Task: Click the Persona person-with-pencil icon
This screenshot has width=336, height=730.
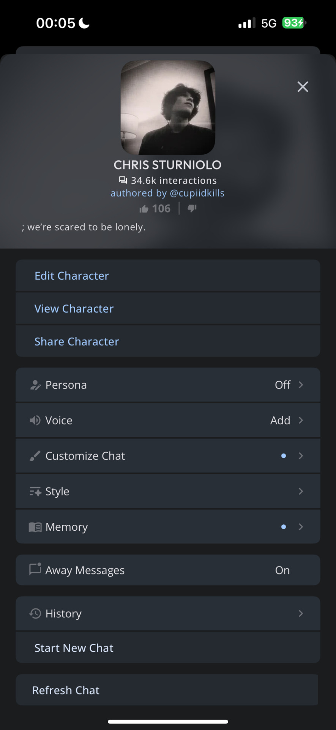Action: (35, 385)
